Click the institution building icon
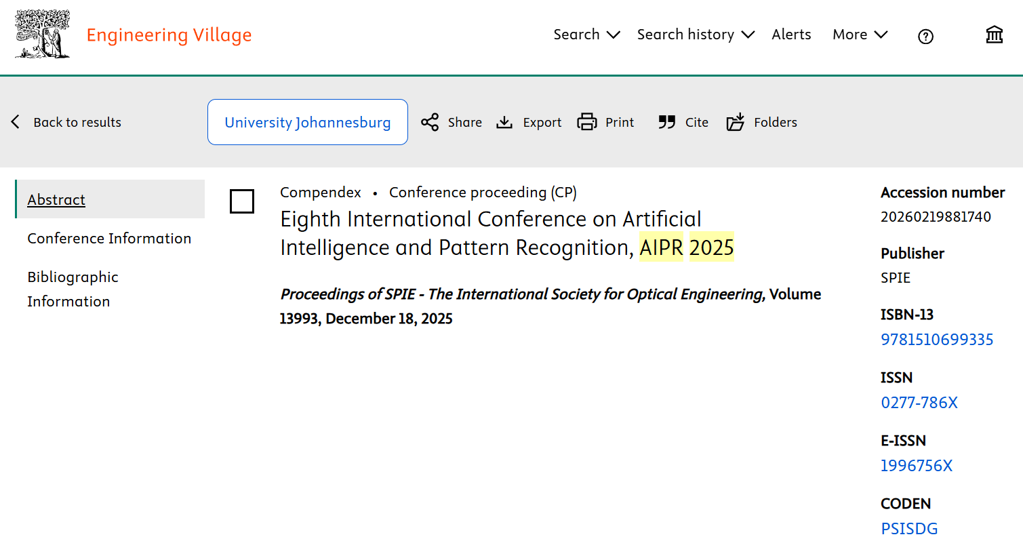1023x539 pixels. pyautogui.click(x=994, y=35)
